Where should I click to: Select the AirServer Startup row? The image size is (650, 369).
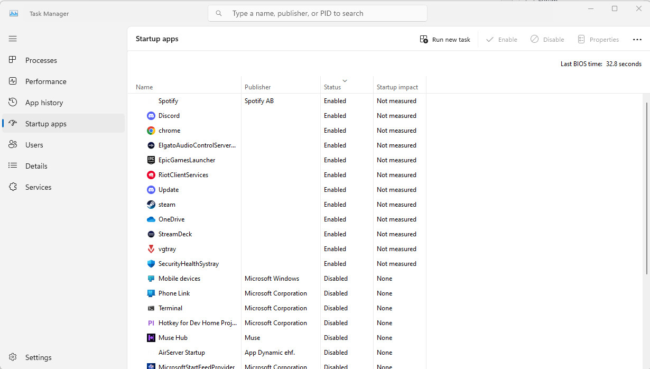277,353
